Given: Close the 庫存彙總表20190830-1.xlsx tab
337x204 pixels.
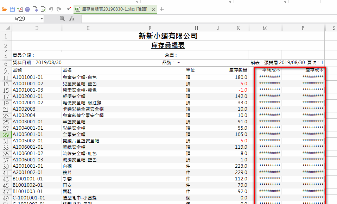Looking at the screenshot, I should [x=153, y=9].
